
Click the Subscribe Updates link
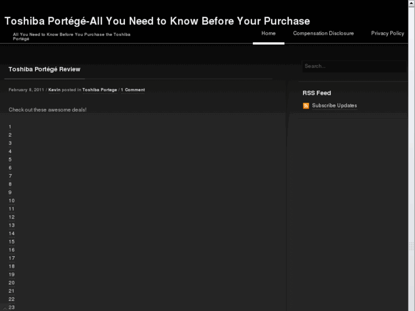tap(334, 106)
